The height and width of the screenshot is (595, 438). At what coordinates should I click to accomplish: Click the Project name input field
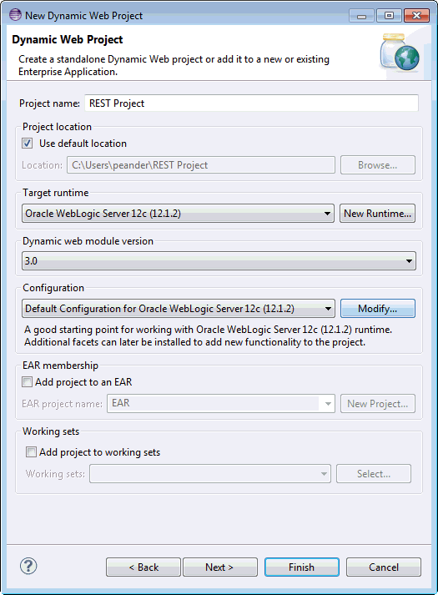(x=251, y=103)
